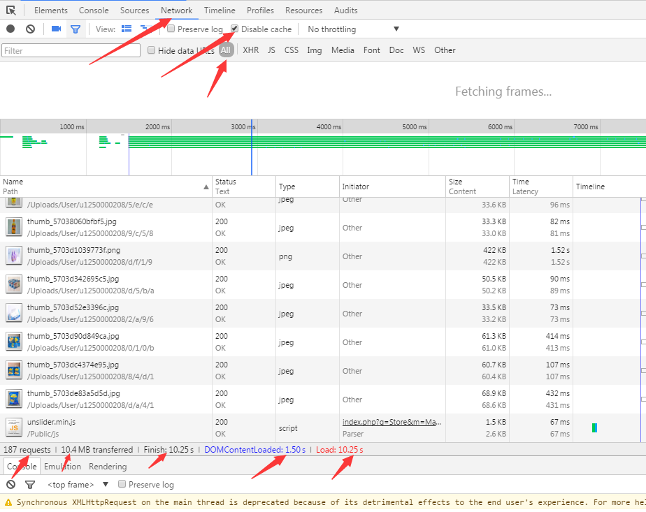Select drawer Console tab
Screen dimensions: 646x512
click(x=22, y=467)
